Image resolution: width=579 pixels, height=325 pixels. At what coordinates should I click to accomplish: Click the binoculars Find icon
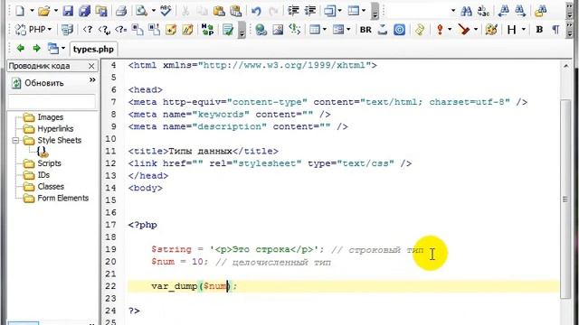pos(466,11)
